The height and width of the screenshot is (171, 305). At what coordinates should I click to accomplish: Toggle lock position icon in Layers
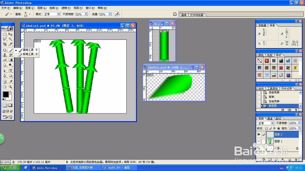click(274, 128)
